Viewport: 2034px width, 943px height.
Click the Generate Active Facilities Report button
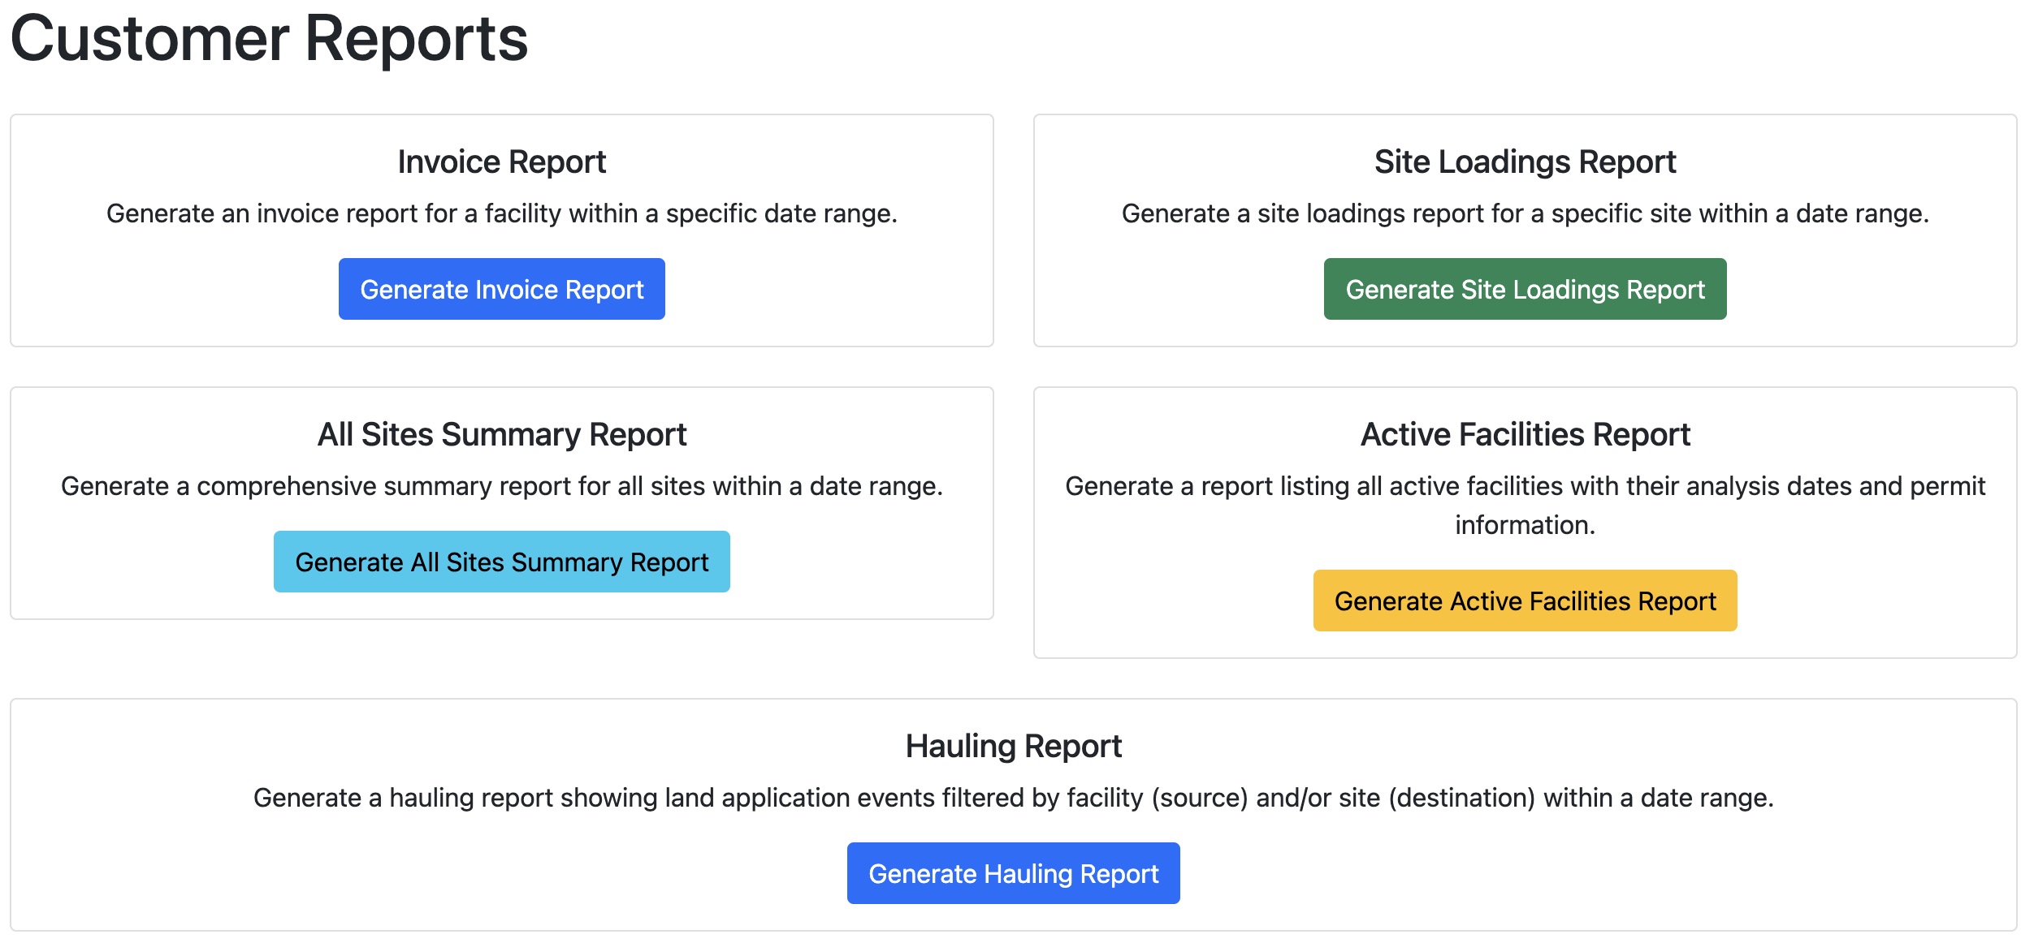click(x=1525, y=601)
